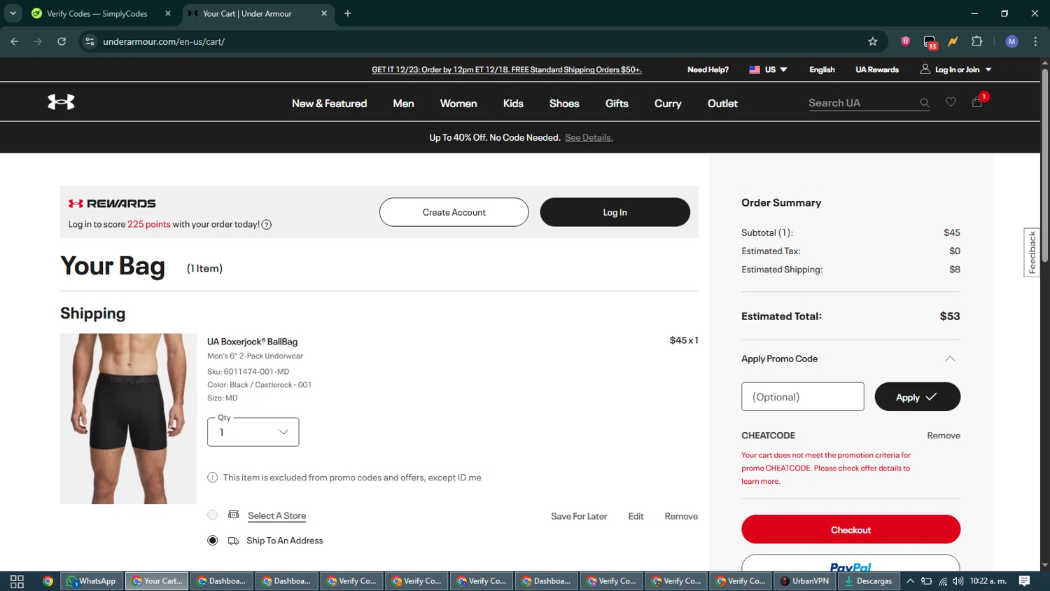Focus the promo code input field
Screen dimensions: 1050x591
(802, 397)
